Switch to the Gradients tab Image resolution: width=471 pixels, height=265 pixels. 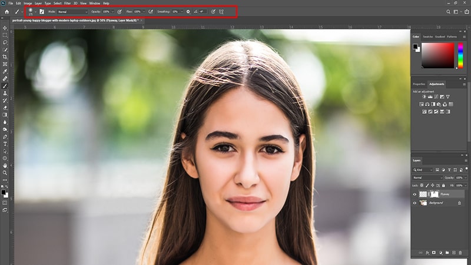[440, 37]
